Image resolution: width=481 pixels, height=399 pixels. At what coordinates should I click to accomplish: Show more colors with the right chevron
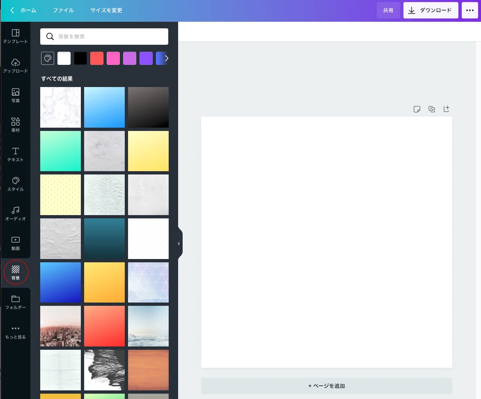pos(166,58)
